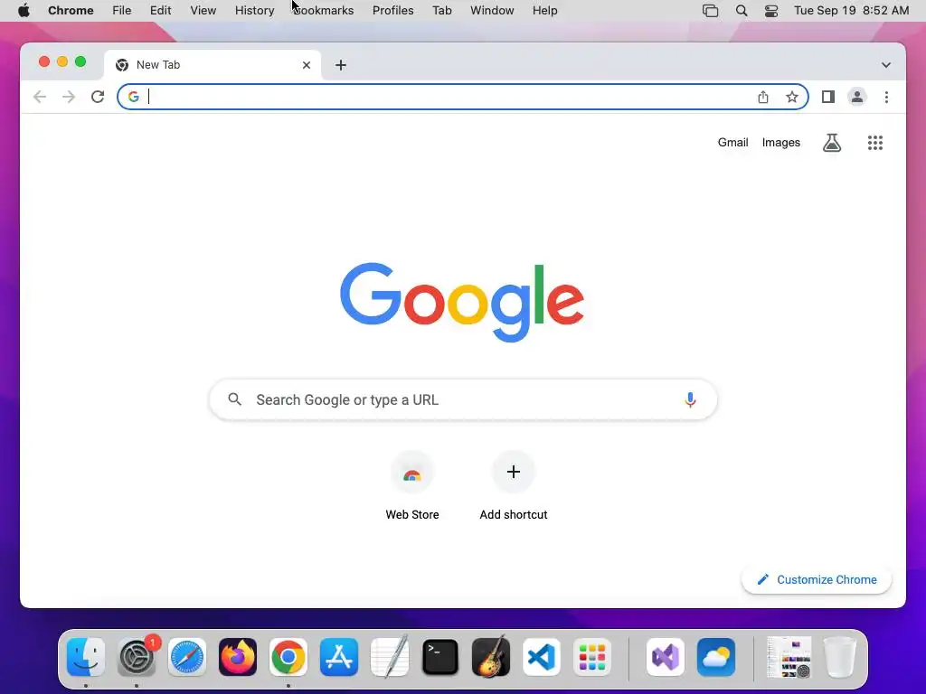Open the Google apps grid
This screenshot has width=926, height=694.
point(875,142)
